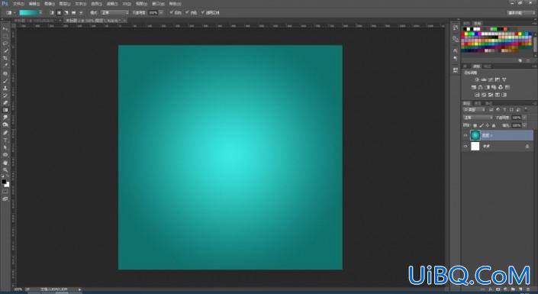
Task: Select the Path Selection tool
Action: pyautogui.click(x=5, y=147)
